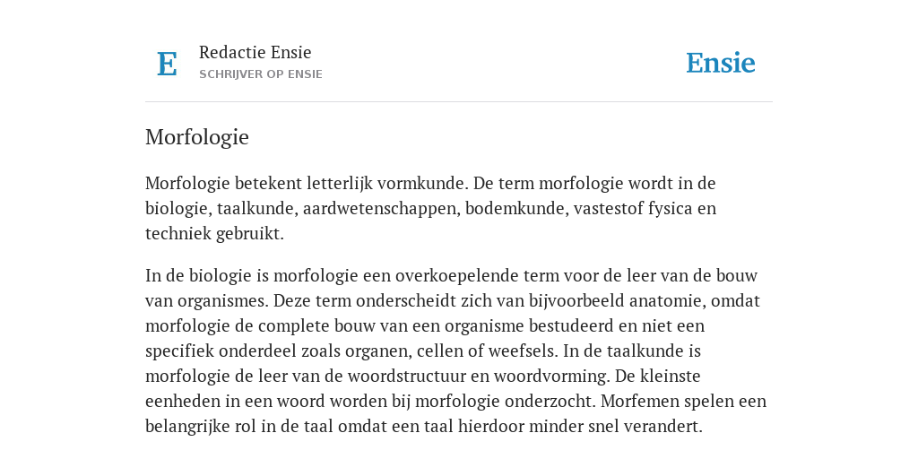Click the horizontal divider line below the header
The image size is (918, 459).
459,102
